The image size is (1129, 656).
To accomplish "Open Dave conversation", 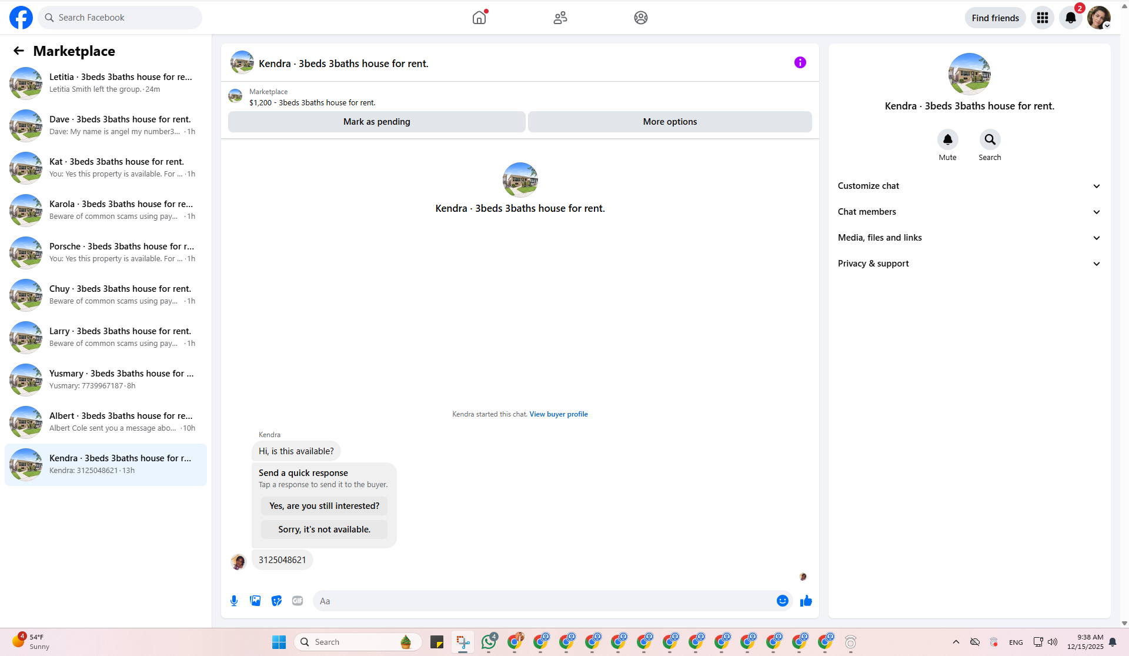I will click(x=106, y=125).
